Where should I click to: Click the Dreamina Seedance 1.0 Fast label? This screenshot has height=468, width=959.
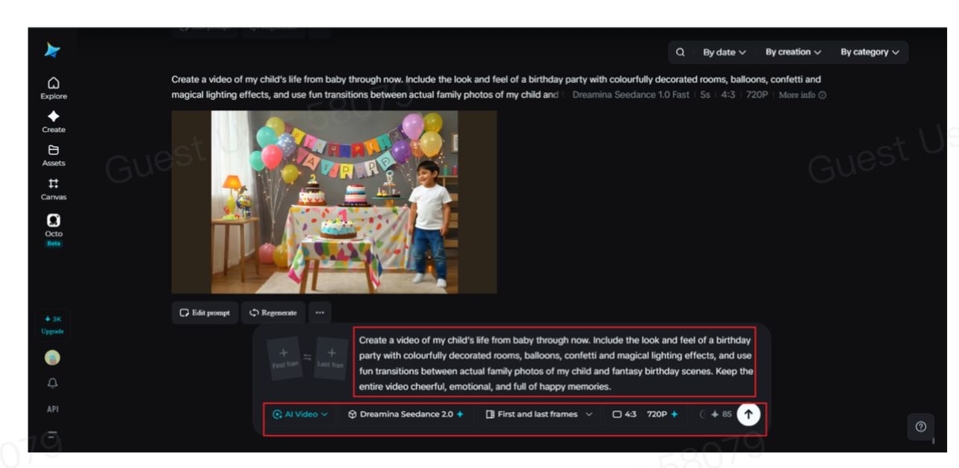pos(630,95)
